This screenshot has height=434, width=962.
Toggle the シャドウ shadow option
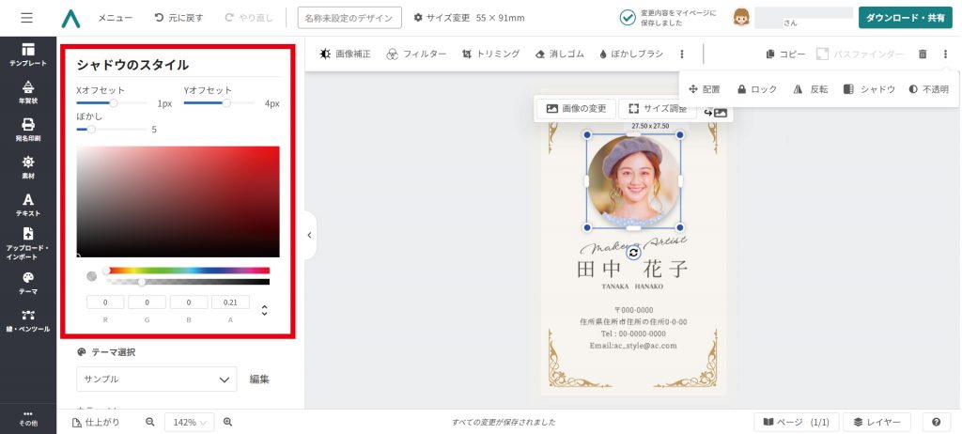(869, 89)
